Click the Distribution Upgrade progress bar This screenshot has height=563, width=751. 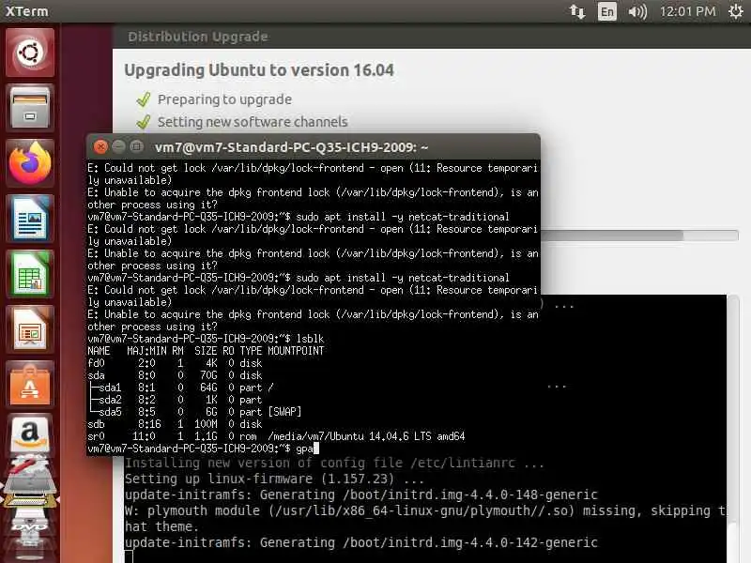[639, 236]
